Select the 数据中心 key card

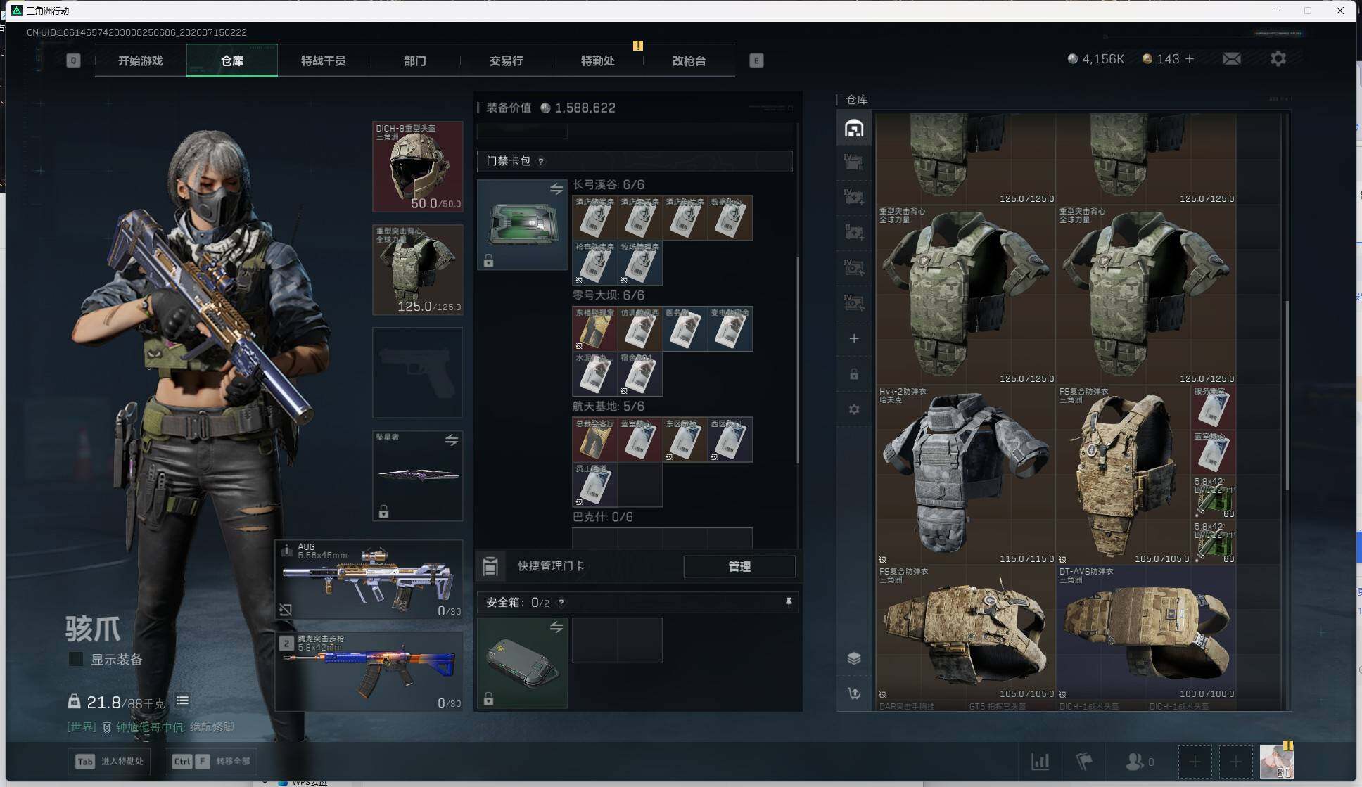point(730,218)
